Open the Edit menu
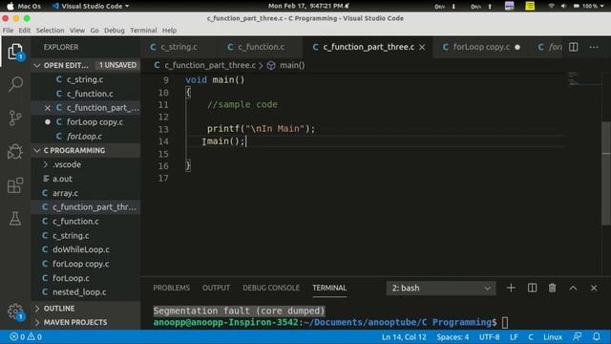The image size is (611, 344). (24, 30)
